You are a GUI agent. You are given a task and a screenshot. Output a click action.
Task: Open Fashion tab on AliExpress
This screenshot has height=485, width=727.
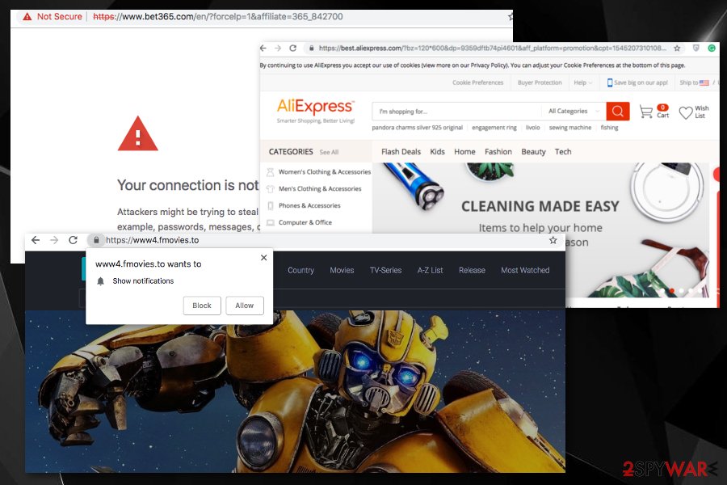pyautogui.click(x=498, y=152)
